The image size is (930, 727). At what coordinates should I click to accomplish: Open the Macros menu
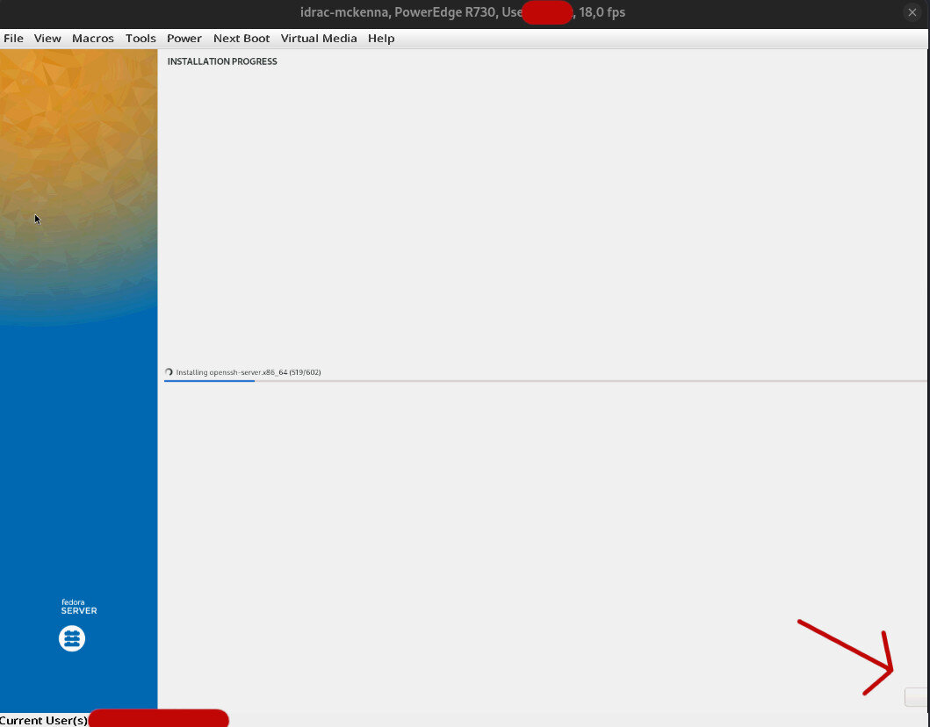[93, 39]
